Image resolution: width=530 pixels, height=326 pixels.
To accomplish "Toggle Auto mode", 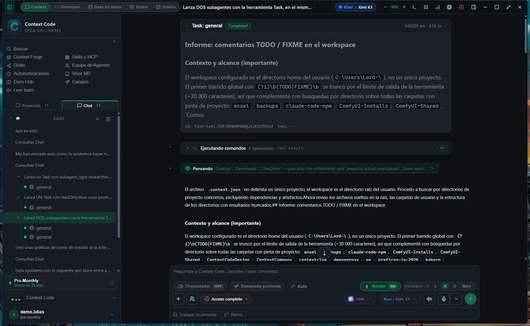I will [x=299, y=286].
